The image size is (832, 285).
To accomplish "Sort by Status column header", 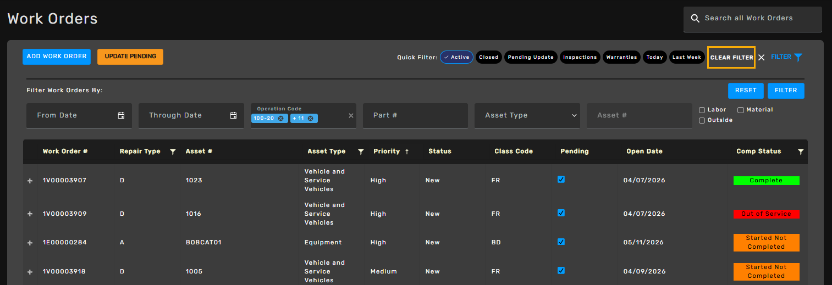I will pyautogui.click(x=440, y=152).
